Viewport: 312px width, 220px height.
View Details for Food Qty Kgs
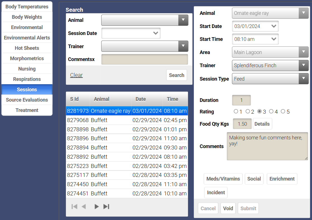point(262,124)
